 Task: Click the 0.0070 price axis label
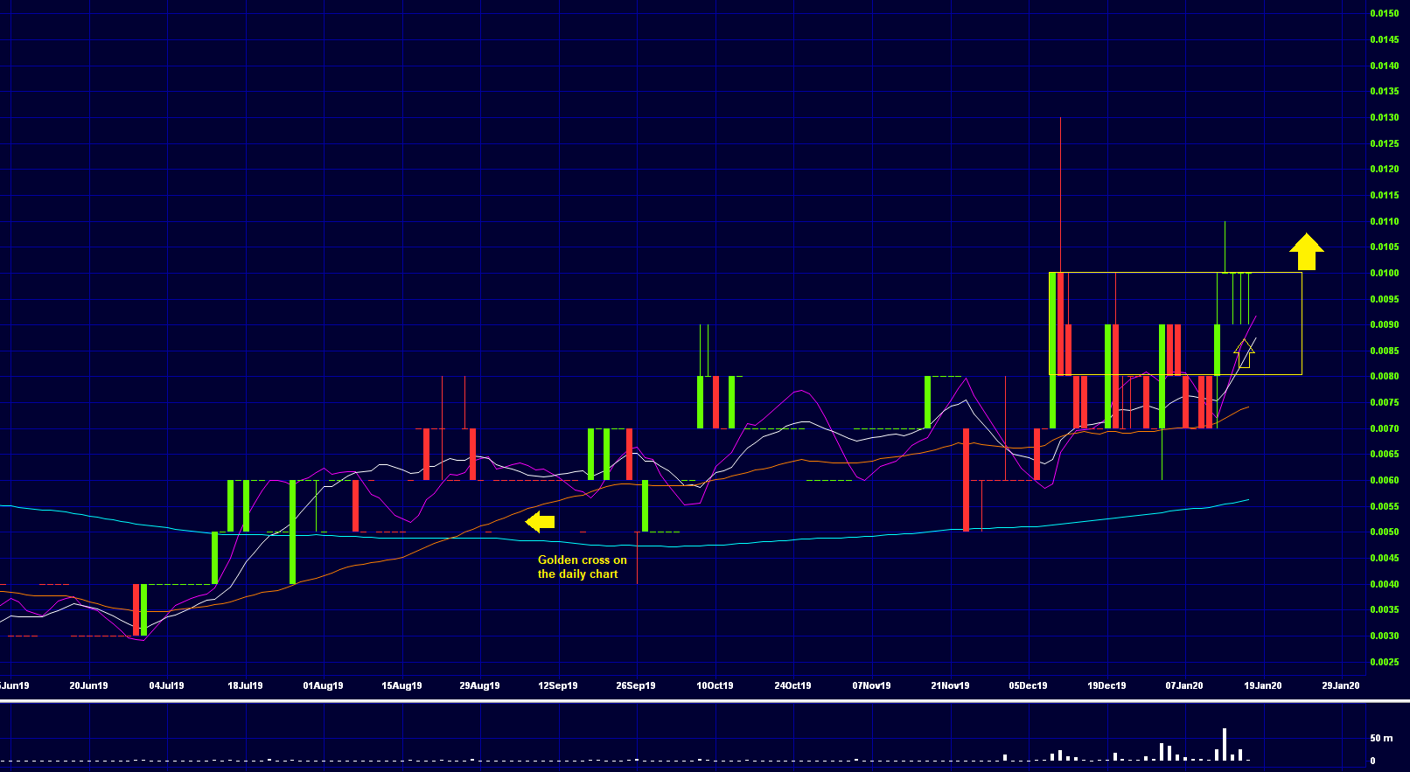pyautogui.click(x=1384, y=428)
